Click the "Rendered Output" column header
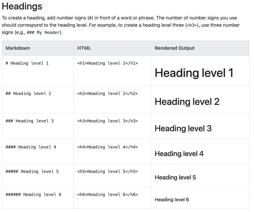Image resolution: width=254 pixels, height=212 pixels. click(175, 48)
